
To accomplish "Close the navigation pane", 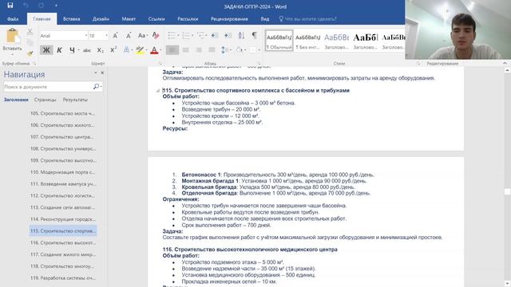I will tap(102, 73).
